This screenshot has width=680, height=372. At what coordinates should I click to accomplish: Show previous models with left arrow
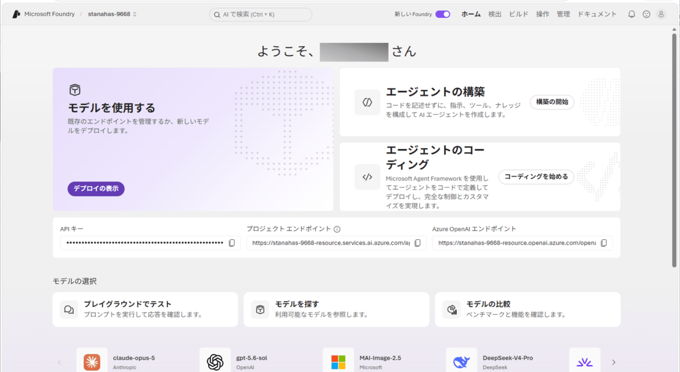click(59, 362)
